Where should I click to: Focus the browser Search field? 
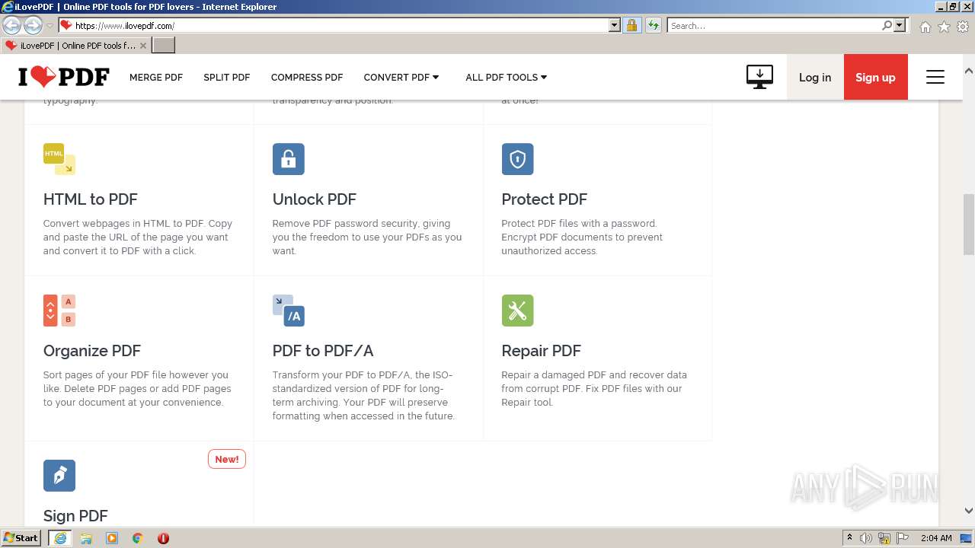point(775,25)
